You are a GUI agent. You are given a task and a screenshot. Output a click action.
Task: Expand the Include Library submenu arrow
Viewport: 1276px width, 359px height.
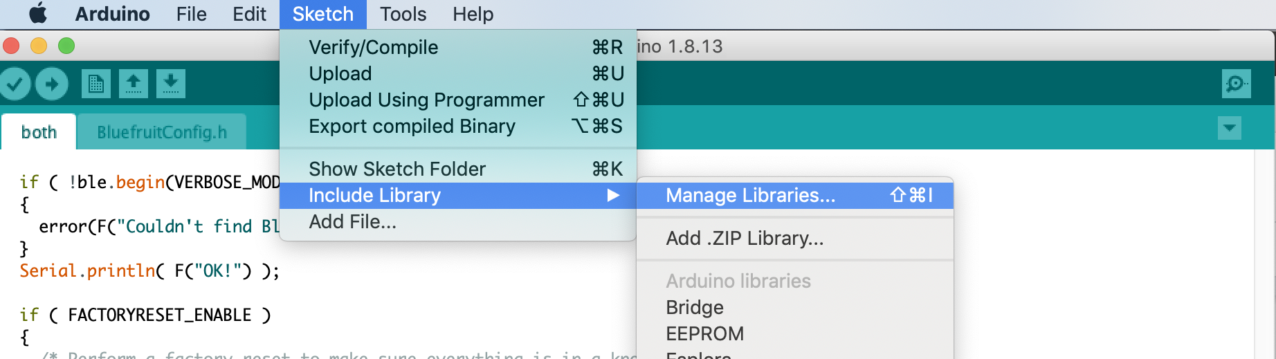pos(613,196)
